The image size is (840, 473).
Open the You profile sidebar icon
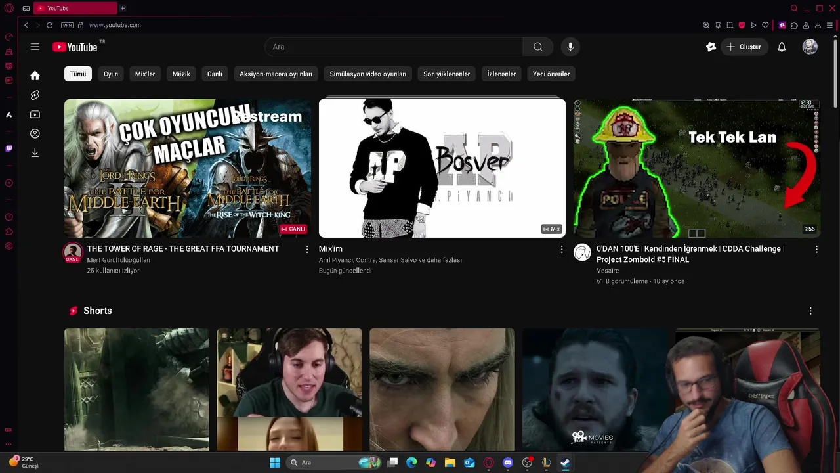tap(35, 133)
